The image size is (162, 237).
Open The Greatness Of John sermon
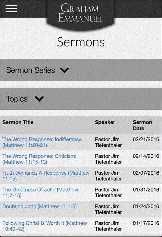click(40, 193)
